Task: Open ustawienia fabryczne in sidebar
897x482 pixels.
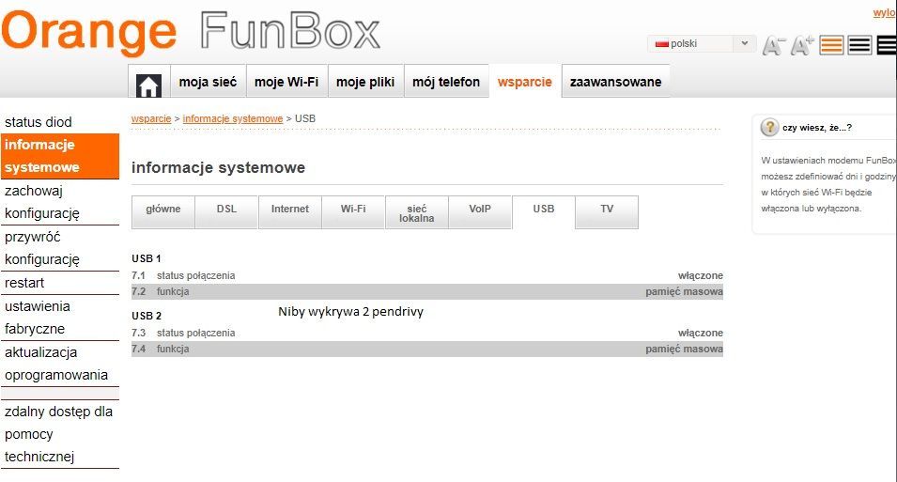Action: [59, 318]
